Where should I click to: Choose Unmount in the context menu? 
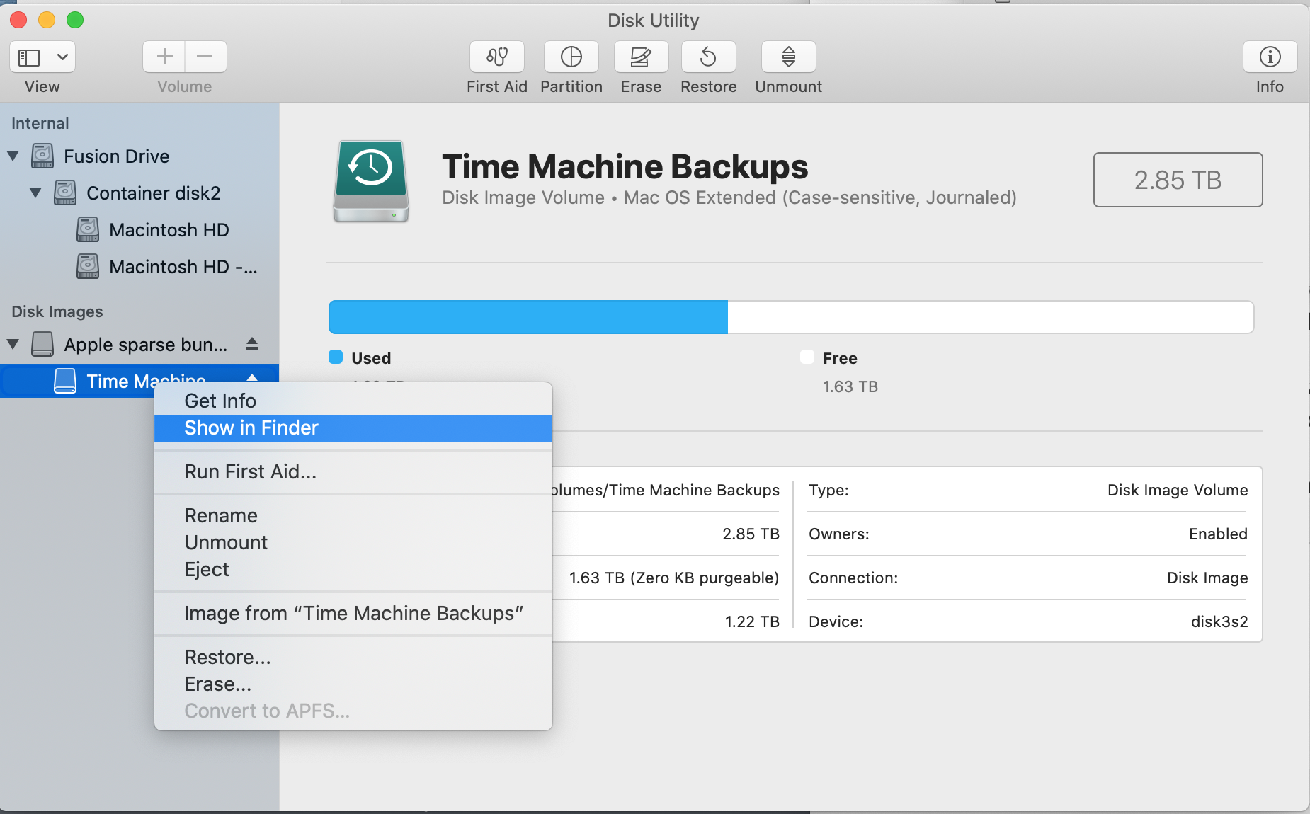[353, 542]
